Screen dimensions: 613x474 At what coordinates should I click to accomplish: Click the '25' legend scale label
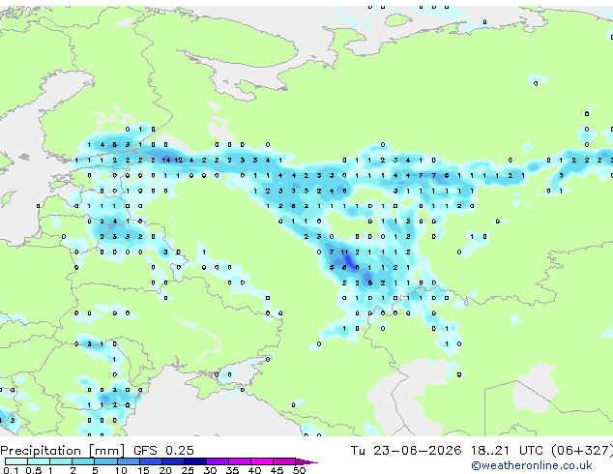[x=188, y=470]
